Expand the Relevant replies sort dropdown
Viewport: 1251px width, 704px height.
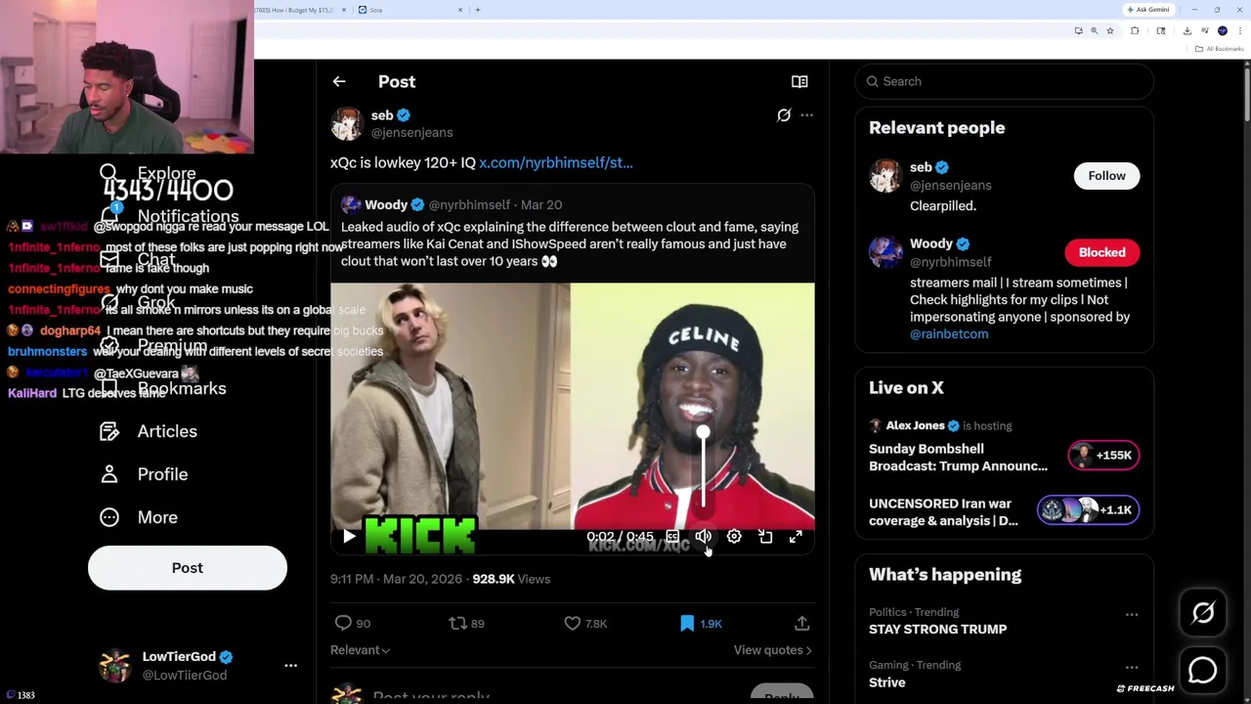click(360, 650)
